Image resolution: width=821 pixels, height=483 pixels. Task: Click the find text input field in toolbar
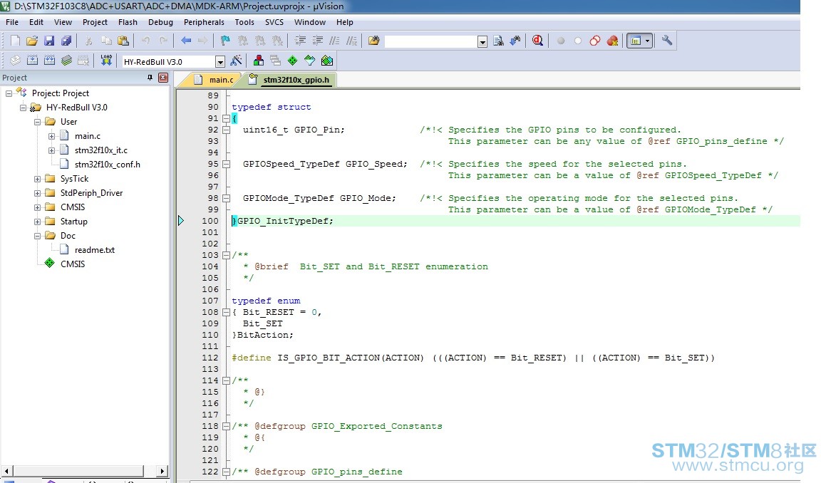click(431, 42)
